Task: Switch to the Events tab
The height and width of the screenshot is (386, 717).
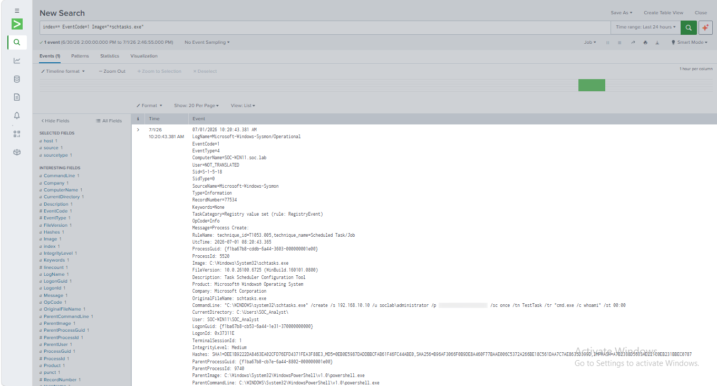Action: [50, 56]
